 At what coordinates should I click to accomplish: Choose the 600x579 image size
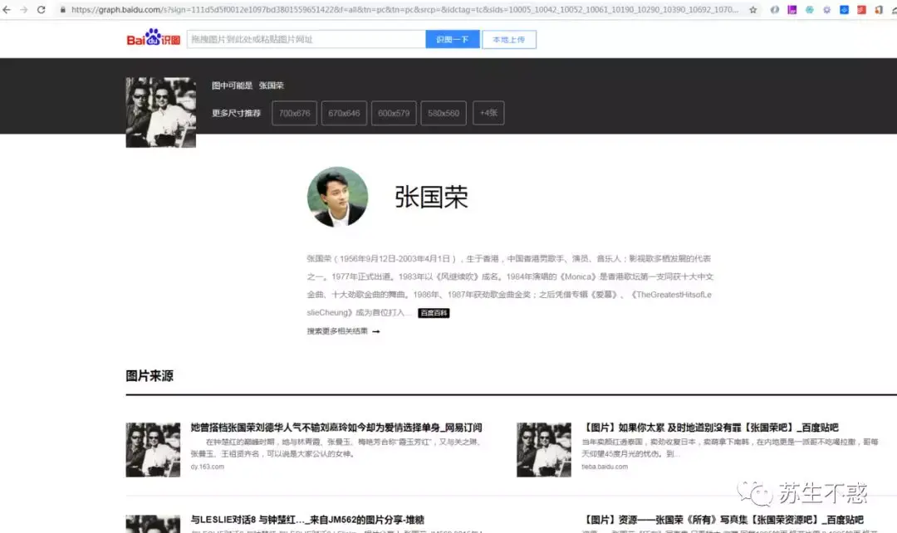pos(394,113)
